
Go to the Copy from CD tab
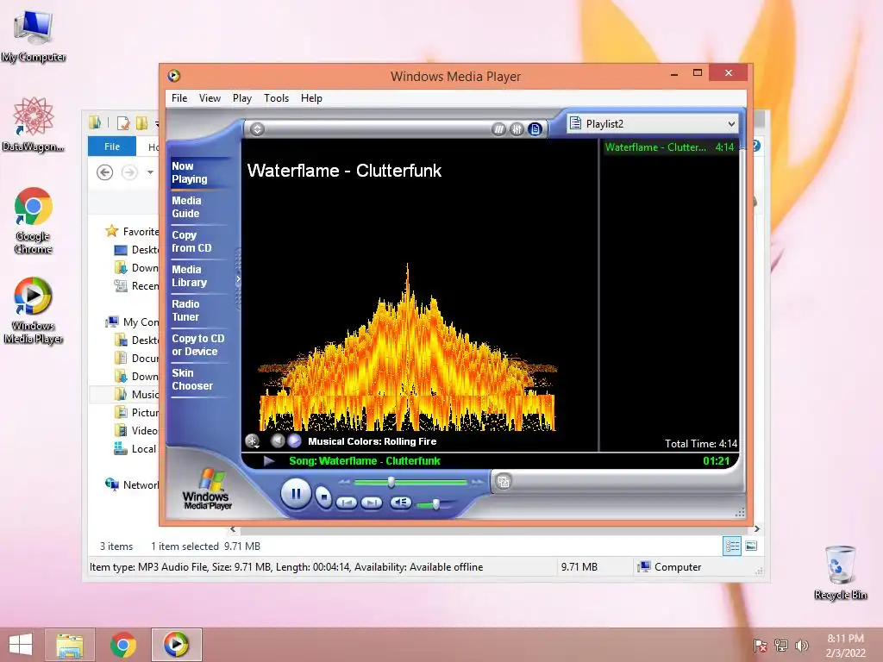tap(191, 241)
